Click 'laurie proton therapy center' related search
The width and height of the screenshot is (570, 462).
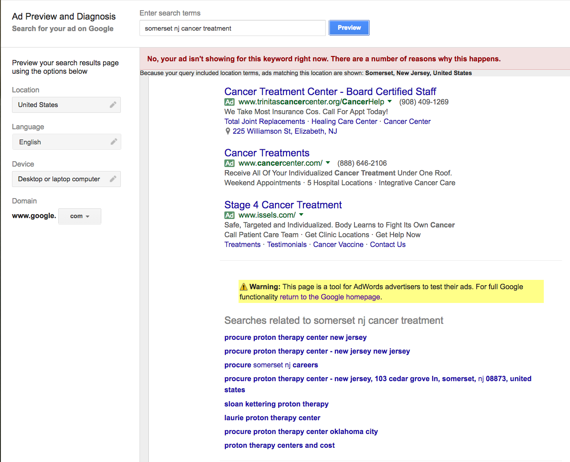click(x=272, y=418)
